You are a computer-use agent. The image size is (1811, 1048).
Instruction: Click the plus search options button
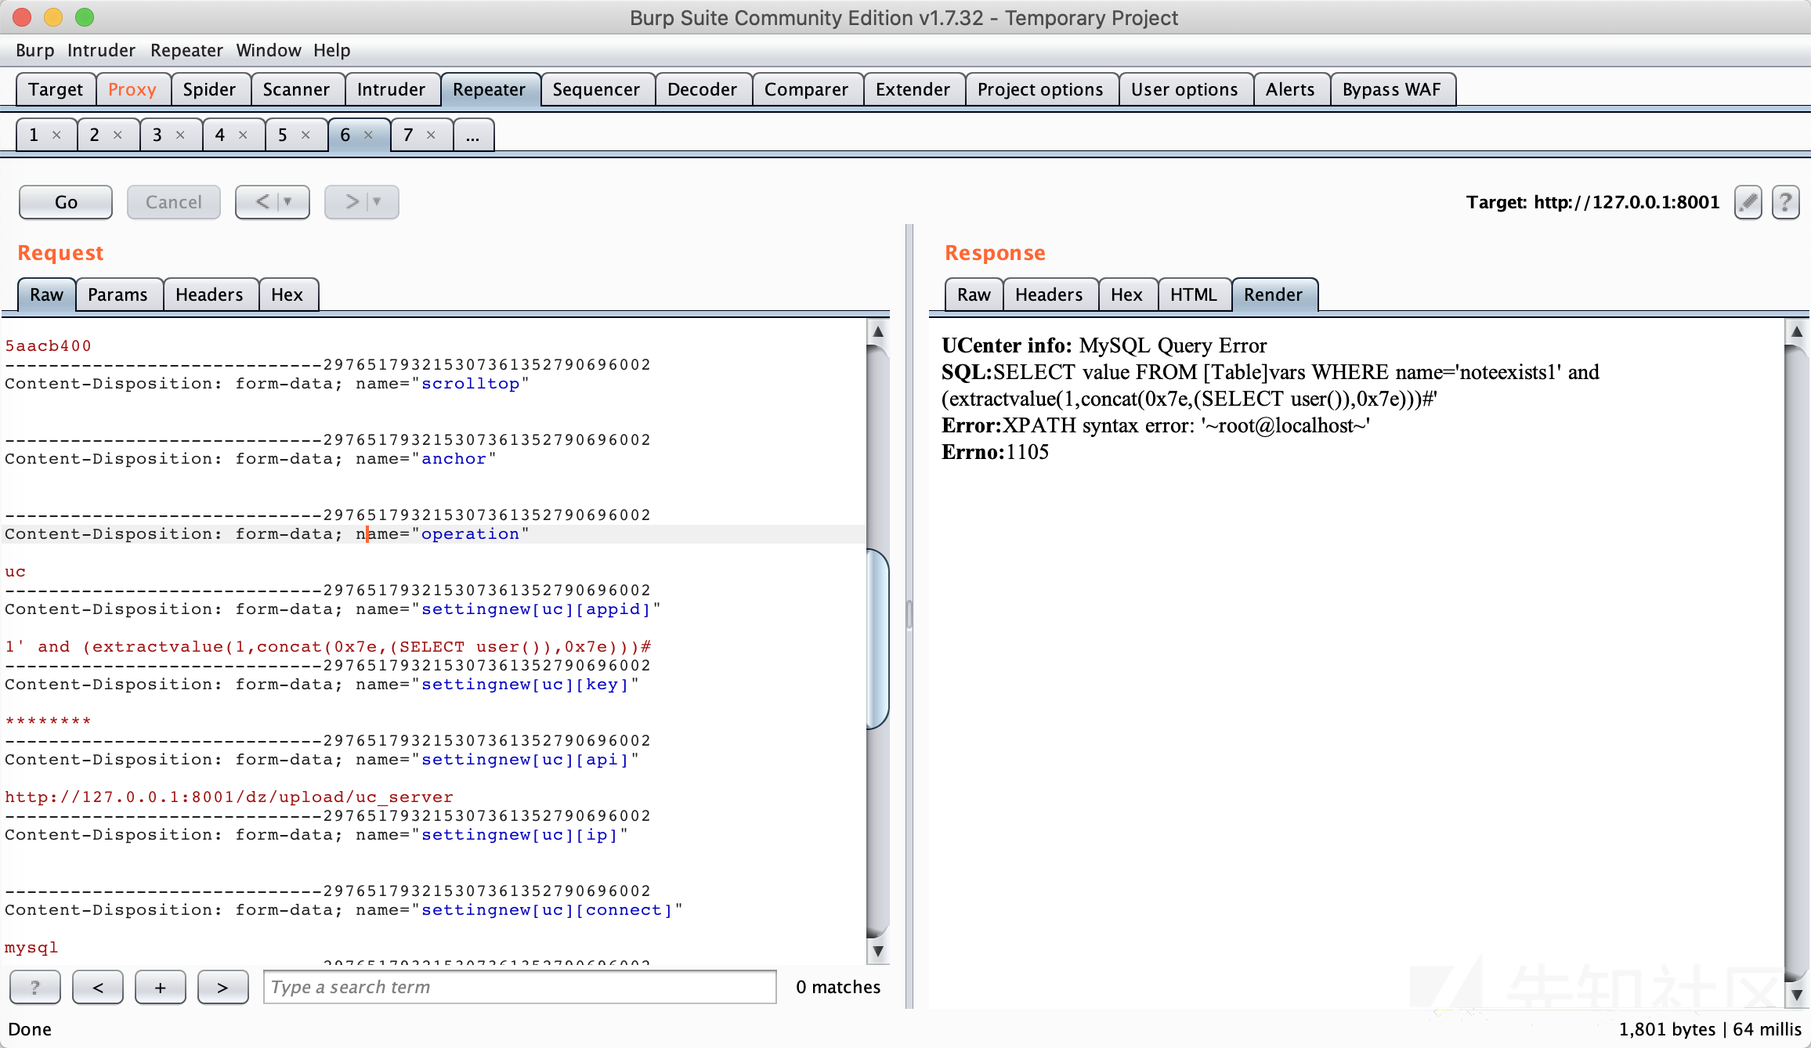click(x=160, y=987)
